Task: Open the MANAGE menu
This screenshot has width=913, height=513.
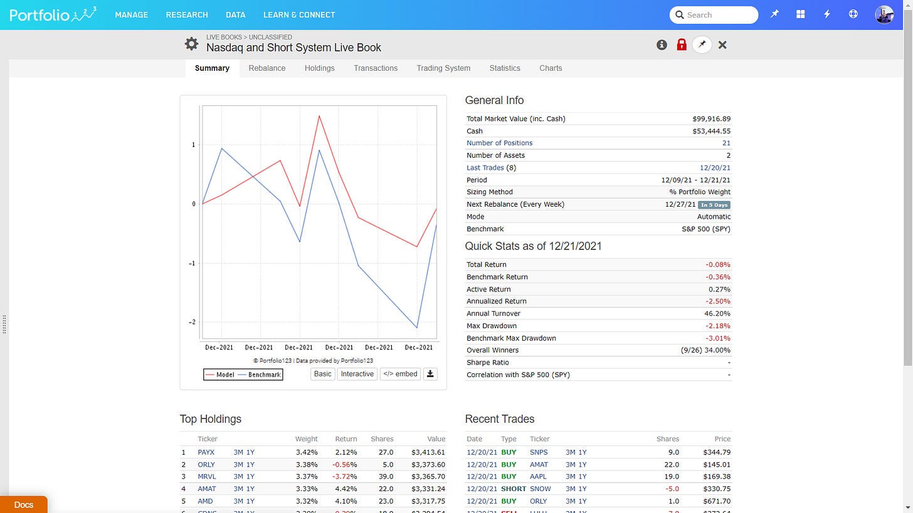Action: tap(132, 14)
